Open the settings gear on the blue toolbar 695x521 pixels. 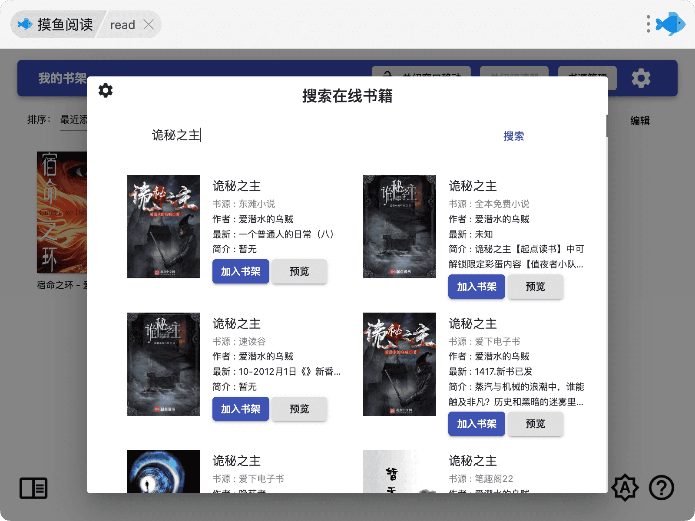point(641,78)
